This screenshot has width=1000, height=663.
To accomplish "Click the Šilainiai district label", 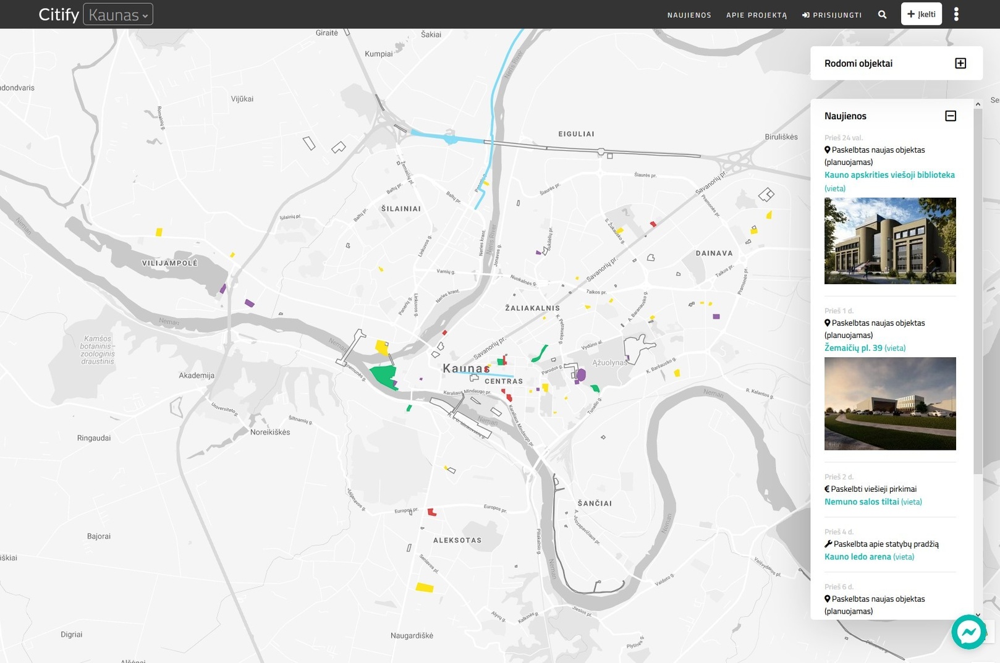I will click(401, 209).
